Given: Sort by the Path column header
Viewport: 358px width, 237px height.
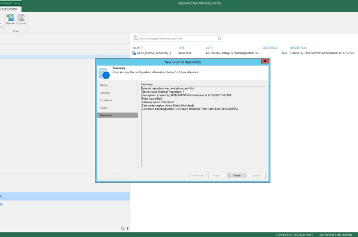Looking at the screenshot, I should 209,48.
